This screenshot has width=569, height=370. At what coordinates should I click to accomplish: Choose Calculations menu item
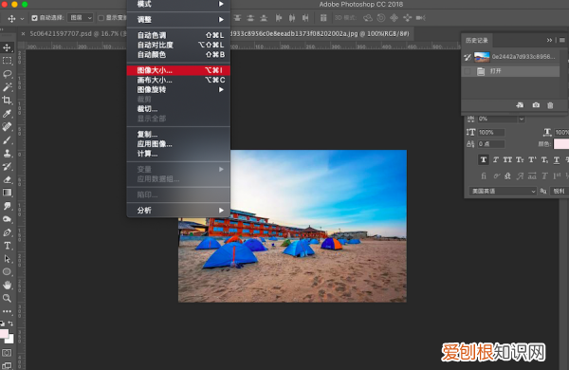click(x=178, y=154)
